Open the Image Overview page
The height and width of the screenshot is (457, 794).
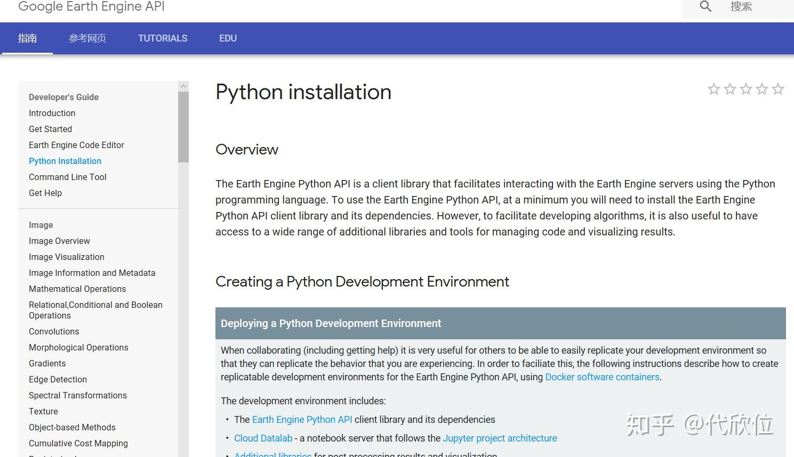[x=59, y=241]
